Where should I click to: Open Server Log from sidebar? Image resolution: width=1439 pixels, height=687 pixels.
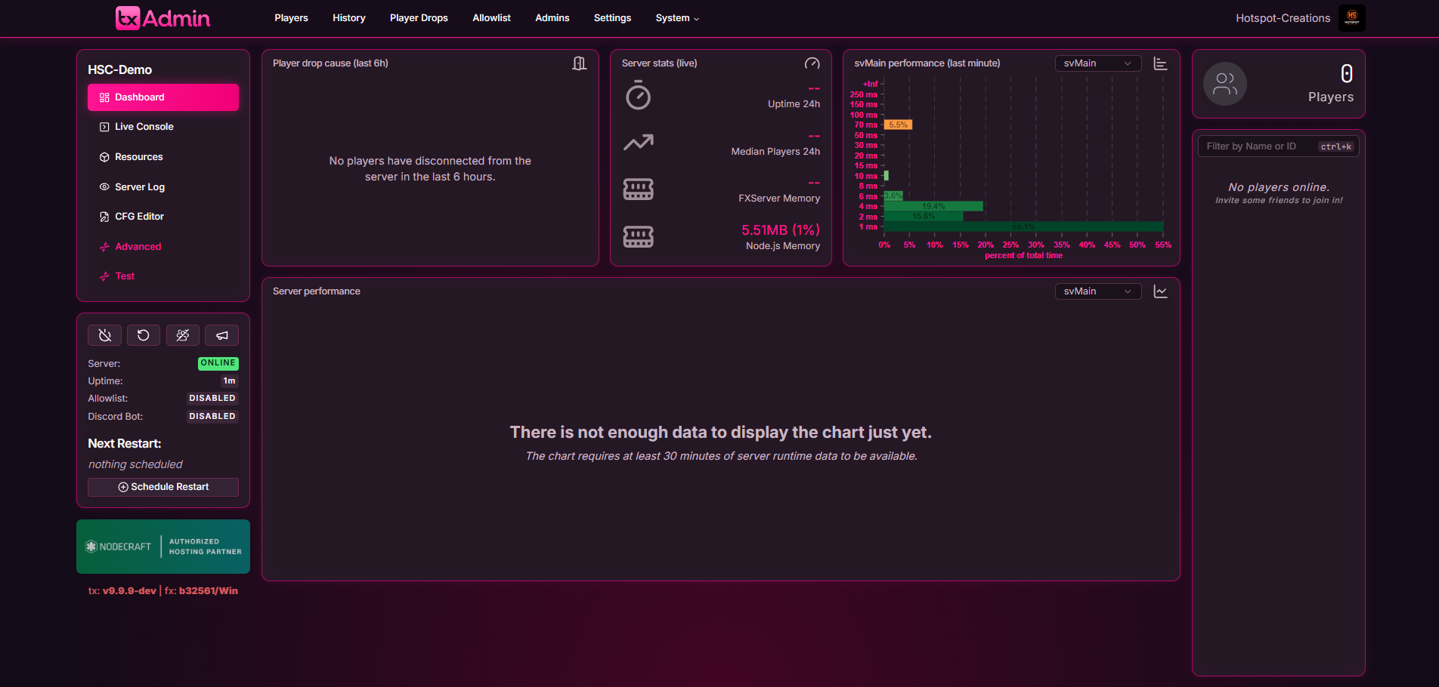pyautogui.click(x=163, y=187)
